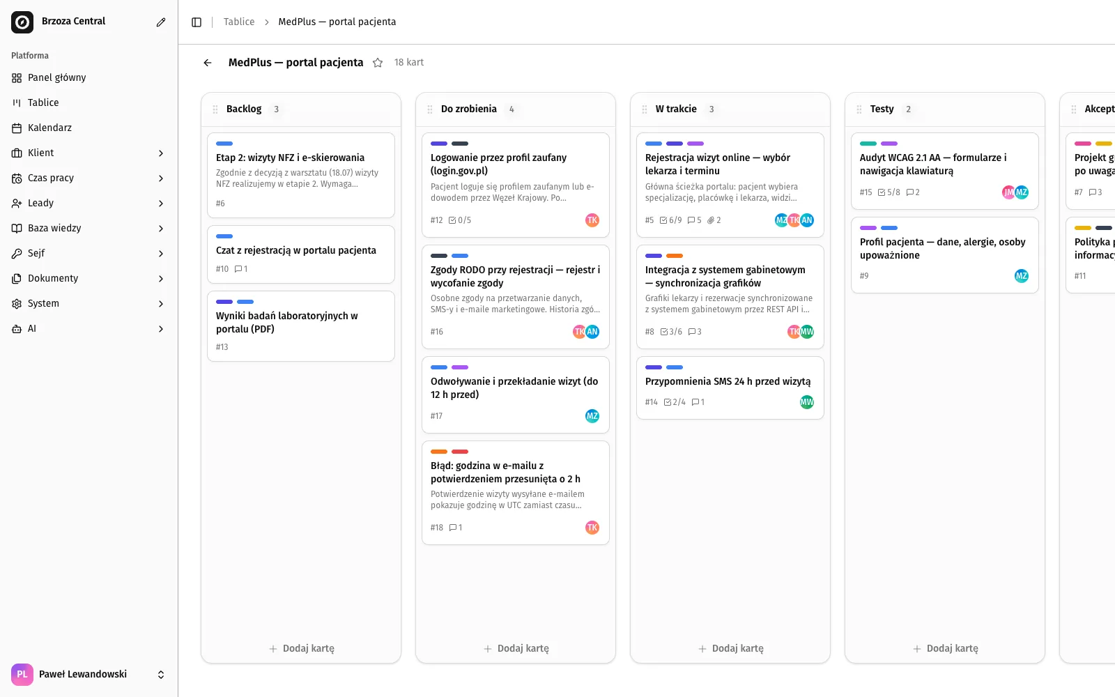Expand the AI submenu chevron
This screenshot has width=1115, height=697.
coord(161,329)
